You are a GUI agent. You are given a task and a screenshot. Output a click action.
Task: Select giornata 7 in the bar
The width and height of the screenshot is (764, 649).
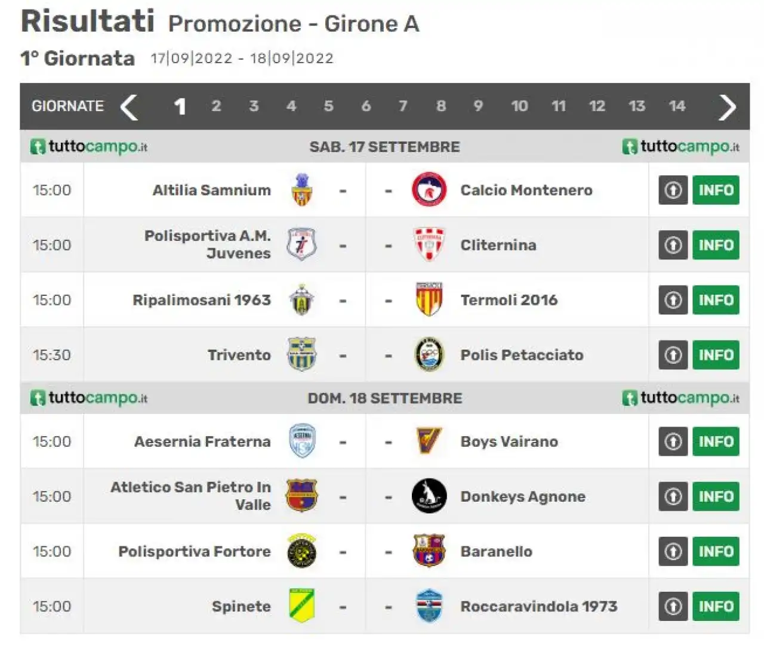(x=403, y=106)
